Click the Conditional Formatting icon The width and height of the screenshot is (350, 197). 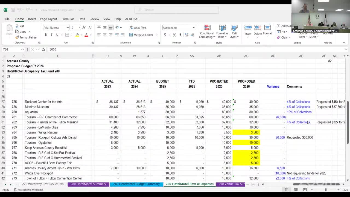click(x=207, y=28)
